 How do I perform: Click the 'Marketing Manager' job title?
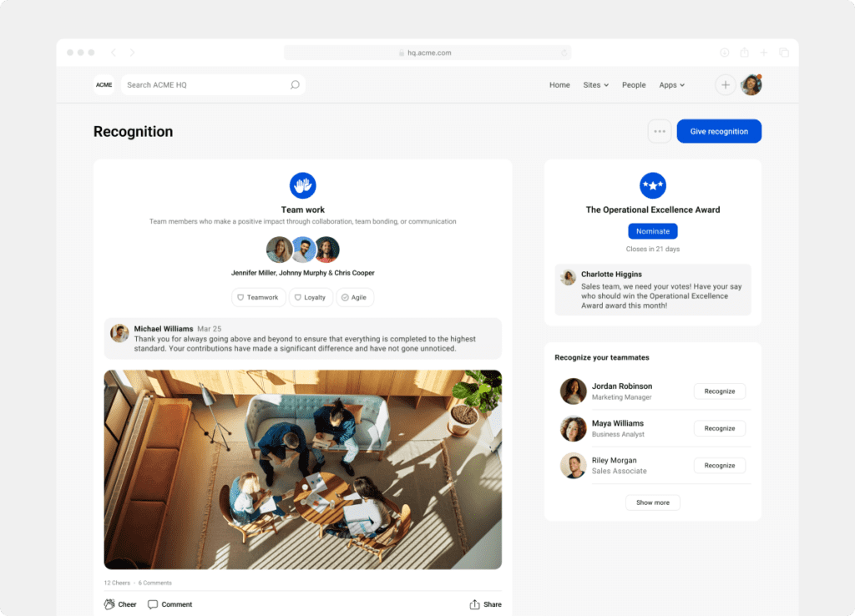click(x=621, y=397)
